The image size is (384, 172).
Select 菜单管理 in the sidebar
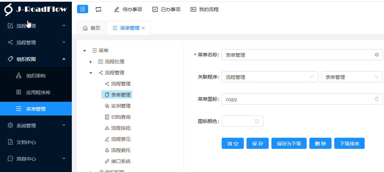tap(36, 109)
